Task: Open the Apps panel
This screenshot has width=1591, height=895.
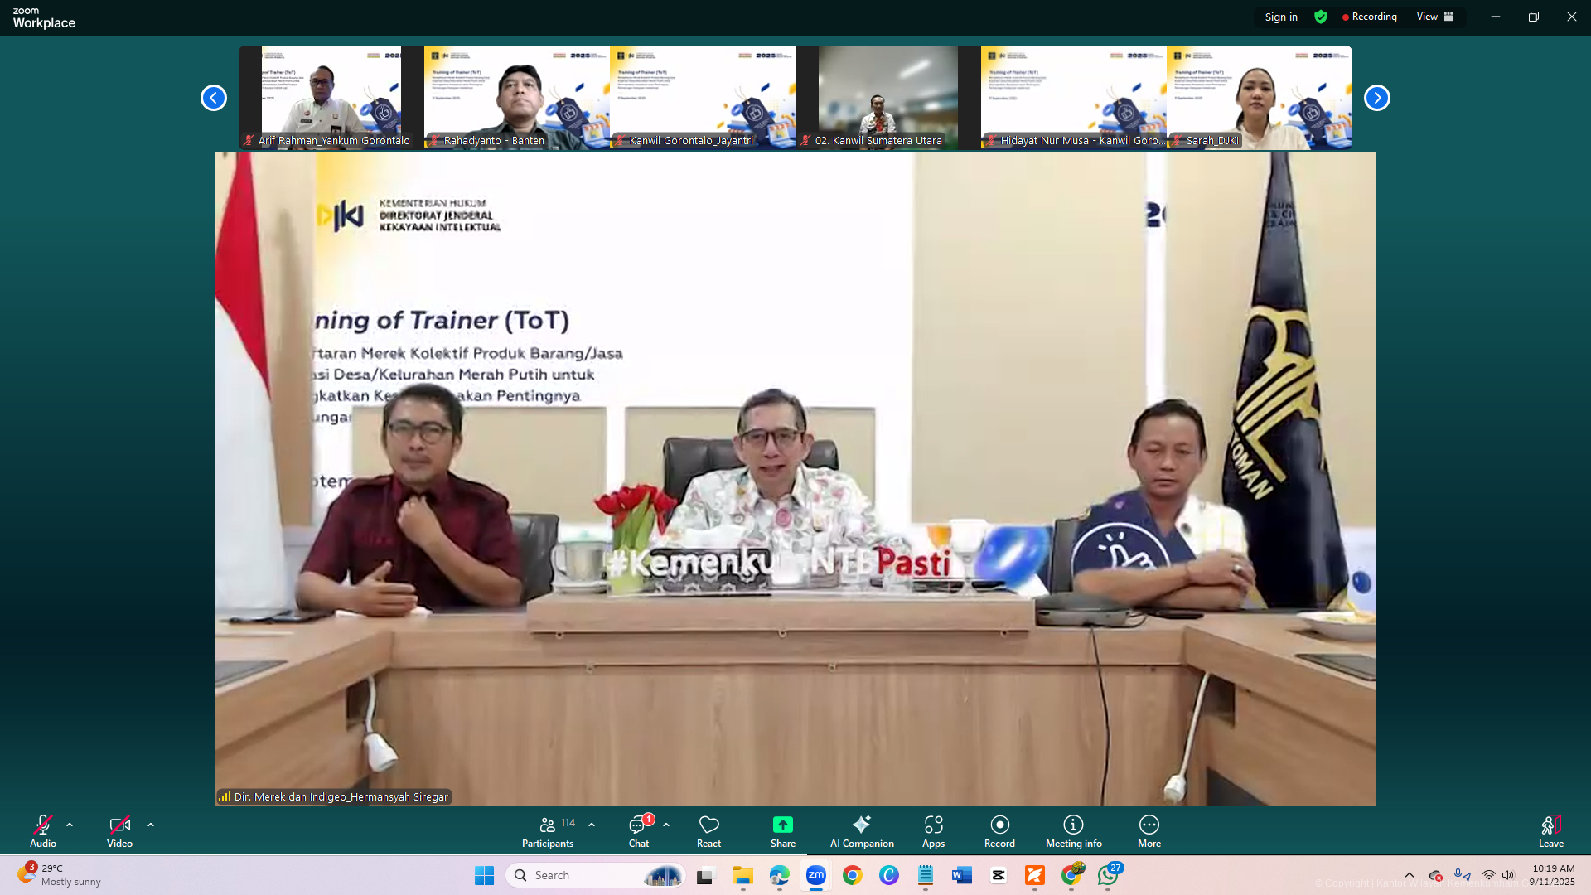Action: tap(933, 831)
